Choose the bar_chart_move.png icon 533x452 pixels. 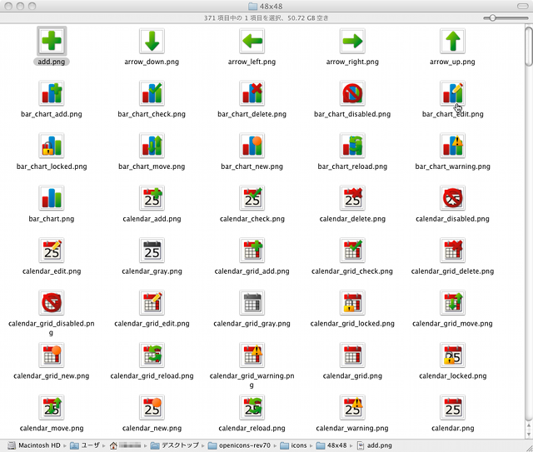[152, 146]
